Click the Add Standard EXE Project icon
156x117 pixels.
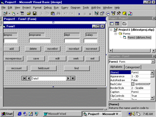pyautogui.click(x=5, y=13)
